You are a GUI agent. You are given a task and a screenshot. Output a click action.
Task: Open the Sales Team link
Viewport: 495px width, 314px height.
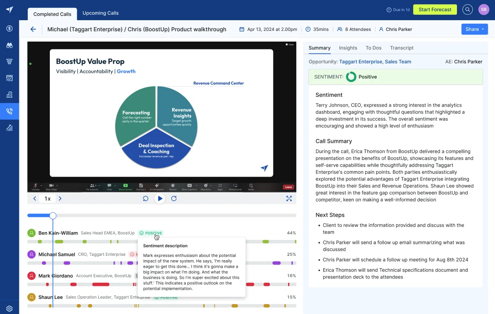(398, 62)
